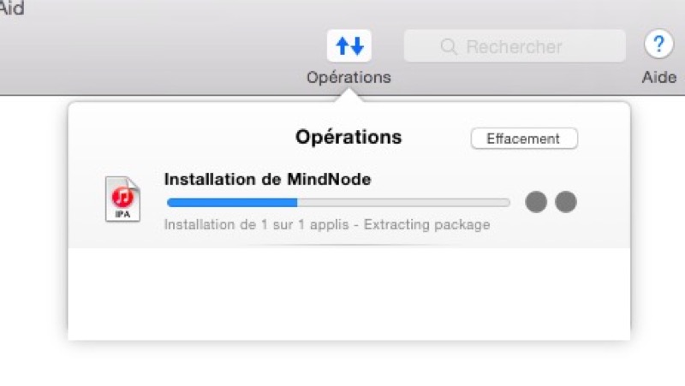Click the partial "Aid" window title text
Image resolution: width=685 pixels, height=386 pixels.
coord(12,9)
